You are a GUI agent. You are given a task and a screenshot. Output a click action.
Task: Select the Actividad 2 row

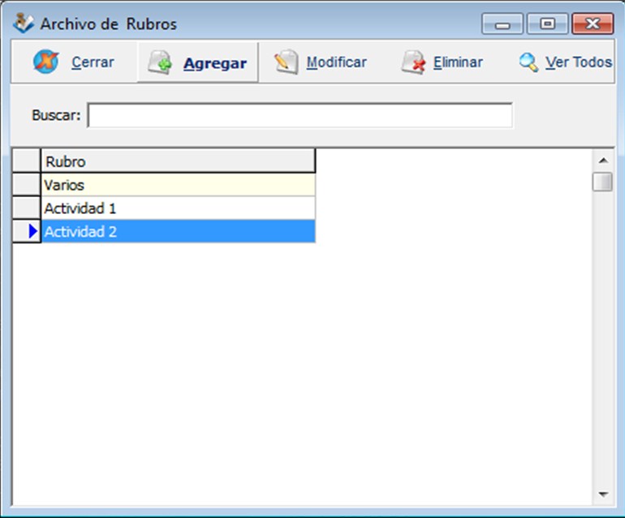click(x=178, y=232)
